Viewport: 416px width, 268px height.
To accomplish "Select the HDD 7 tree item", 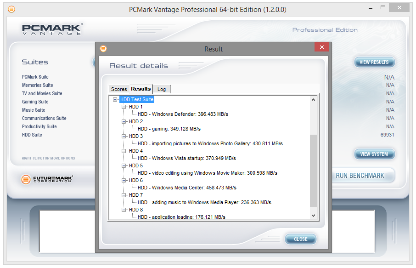I will coord(135,195).
